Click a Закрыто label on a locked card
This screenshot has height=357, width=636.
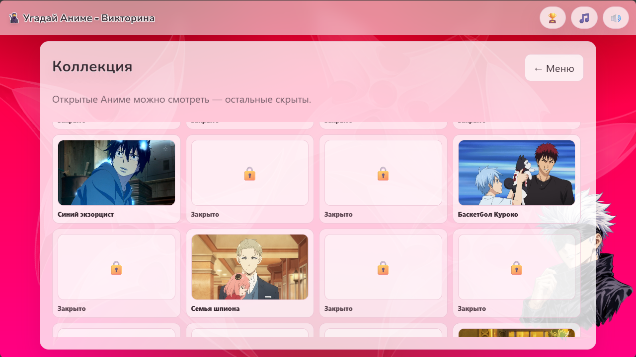pos(206,214)
